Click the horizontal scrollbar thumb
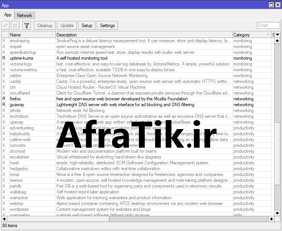 [58, 219]
